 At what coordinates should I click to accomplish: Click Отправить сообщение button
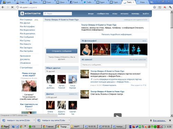coord(62,51)
